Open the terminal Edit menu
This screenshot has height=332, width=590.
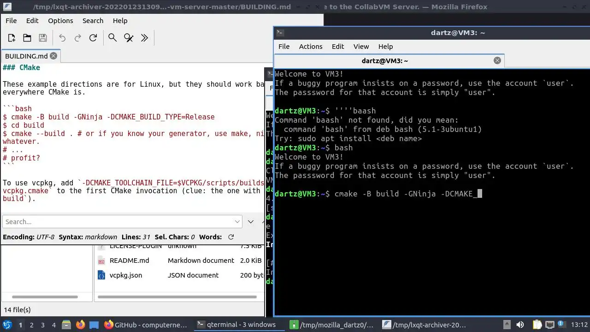[338, 47]
